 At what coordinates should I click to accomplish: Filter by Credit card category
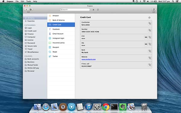35,31
